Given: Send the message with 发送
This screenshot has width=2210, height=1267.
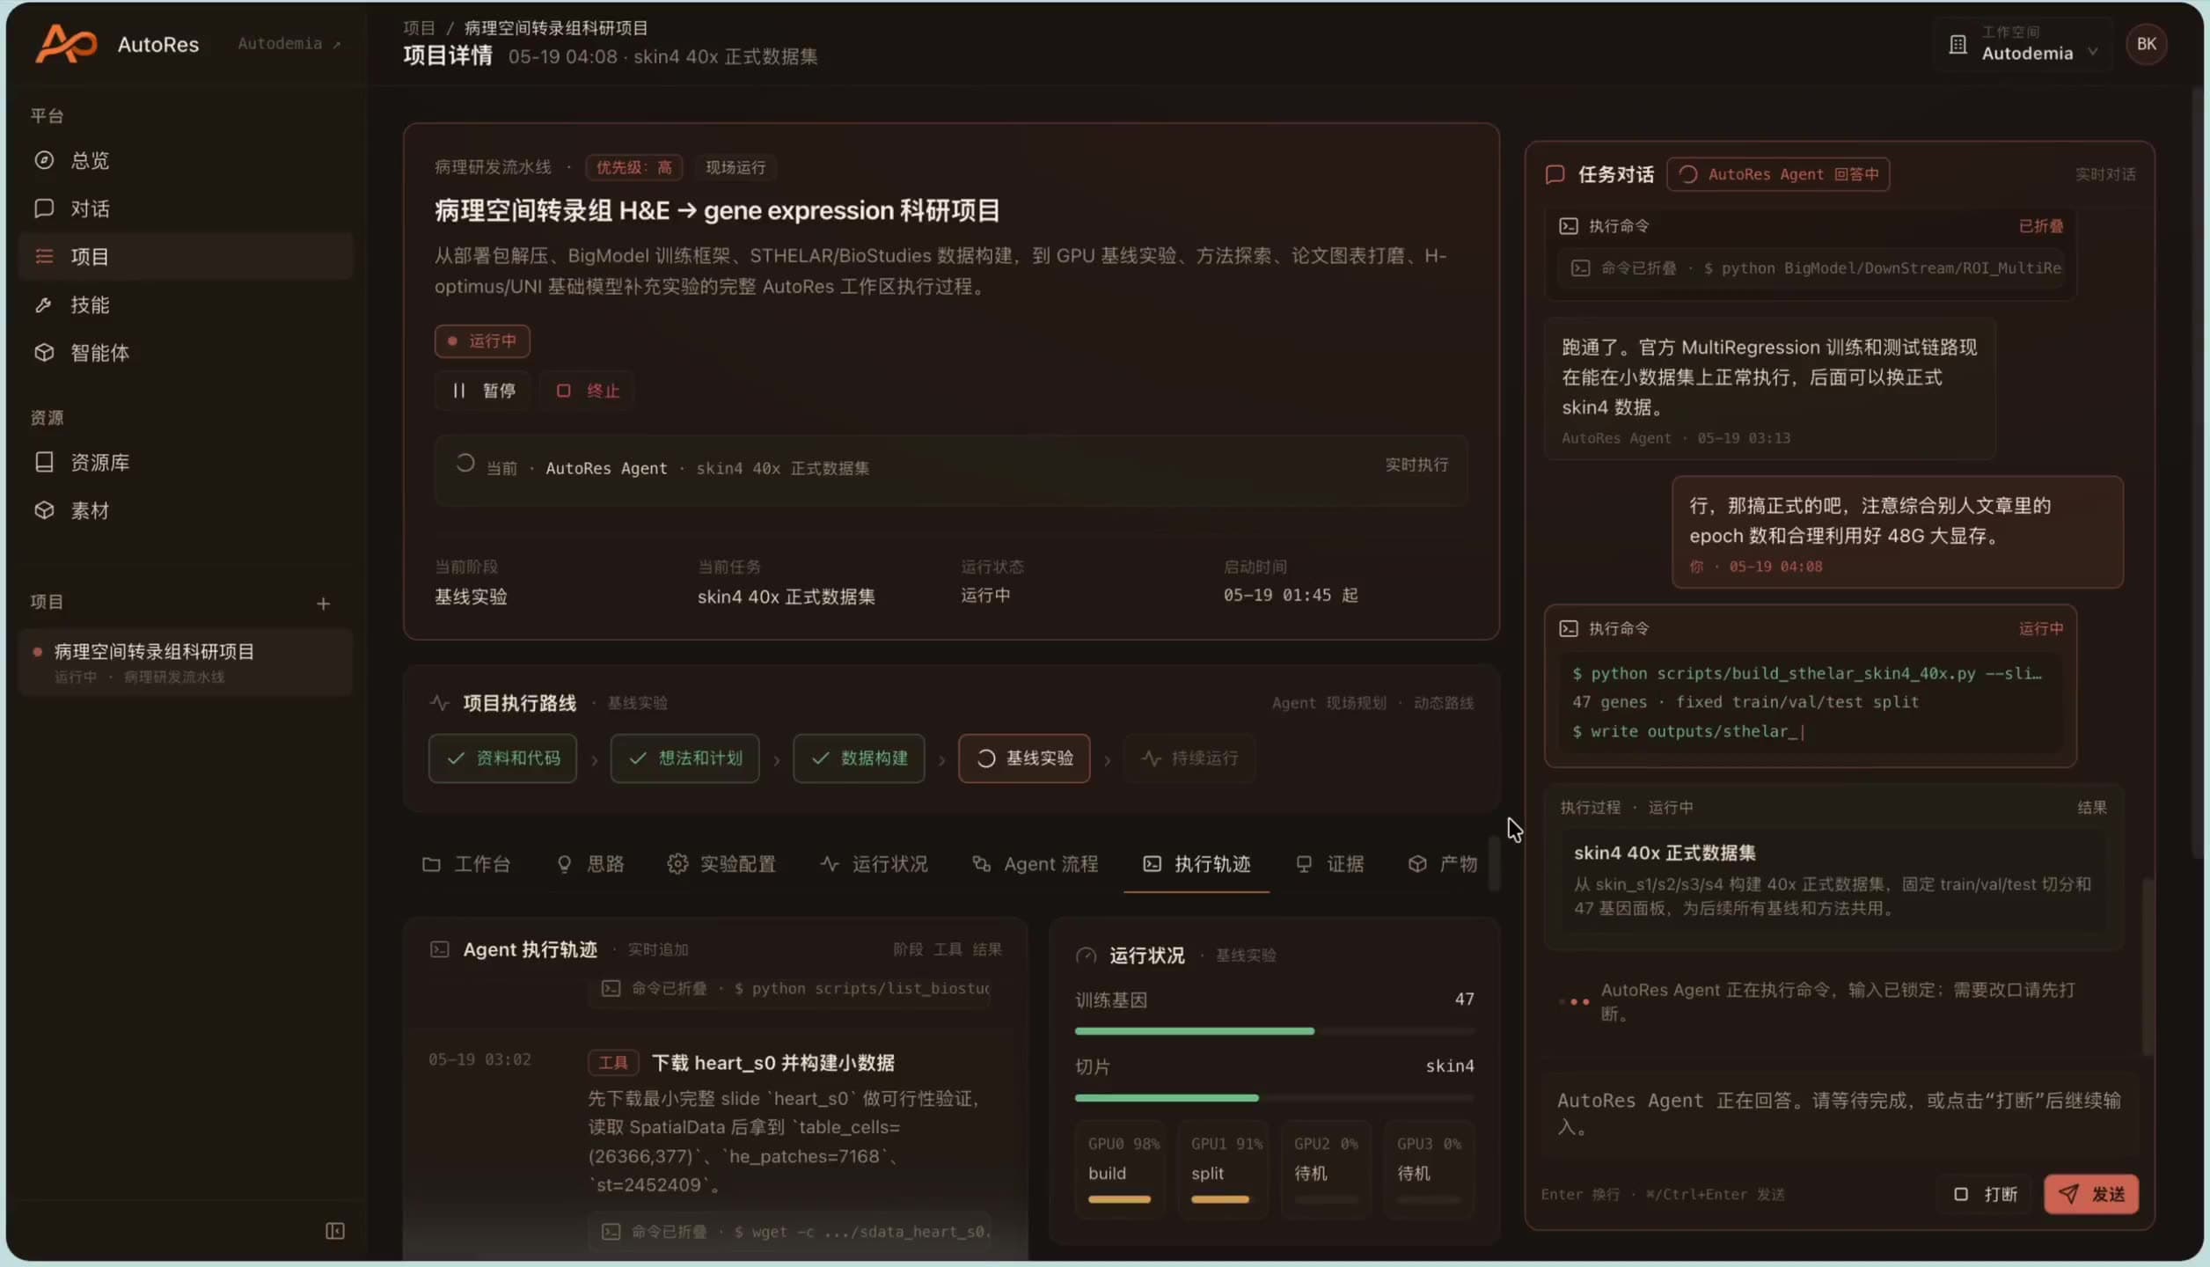Looking at the screenshot, I should (2091, 1195).
